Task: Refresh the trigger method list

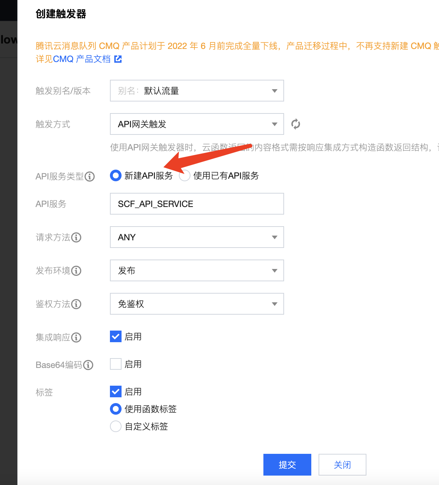Action: (295, 124)
